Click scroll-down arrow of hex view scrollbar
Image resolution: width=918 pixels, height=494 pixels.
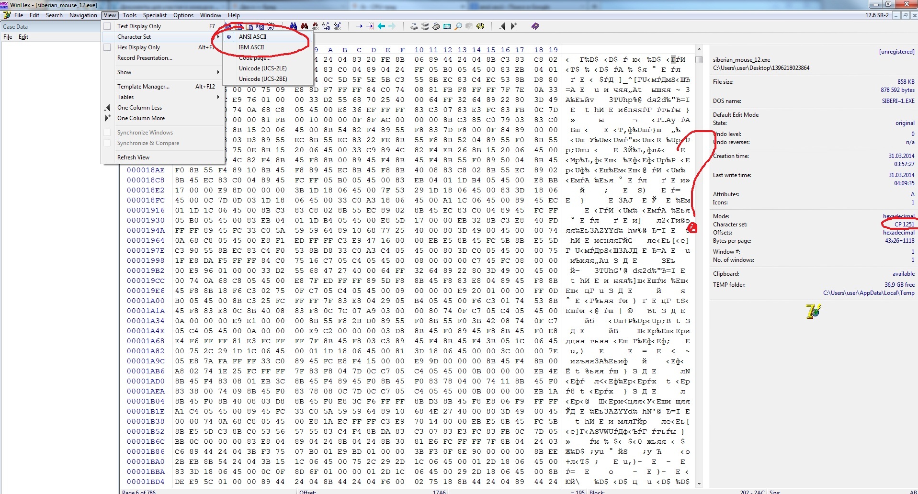699,483
